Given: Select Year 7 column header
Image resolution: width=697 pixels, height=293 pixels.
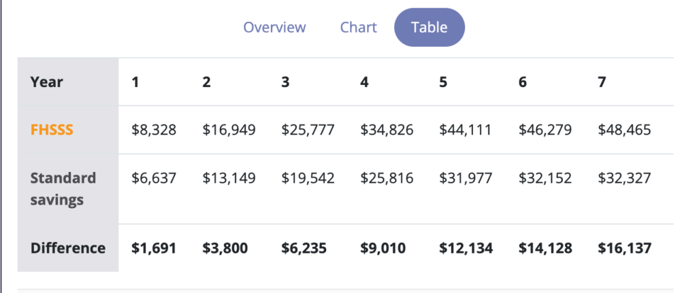Looking at the screenshot, I should pyautogui.click(x=602, y=82).
